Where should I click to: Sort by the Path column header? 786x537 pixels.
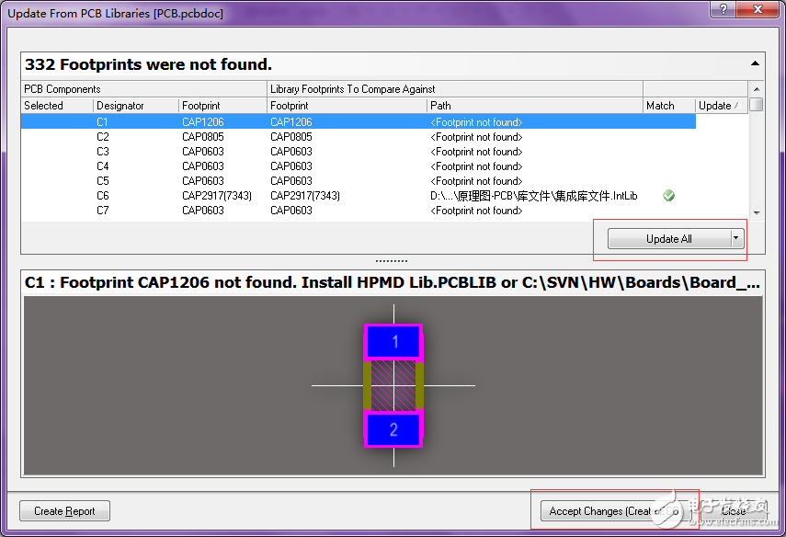(x=535, y=106)
